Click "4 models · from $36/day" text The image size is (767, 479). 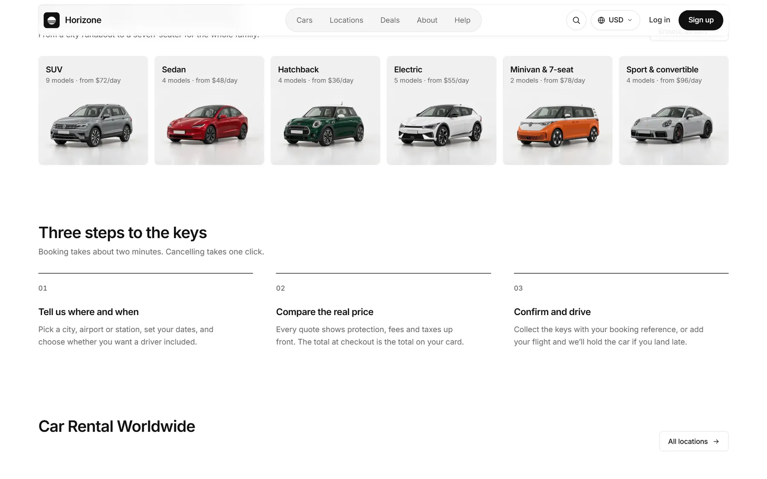click(316, 80)
